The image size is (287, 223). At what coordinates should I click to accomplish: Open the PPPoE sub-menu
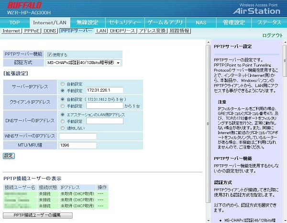point(32,31)
